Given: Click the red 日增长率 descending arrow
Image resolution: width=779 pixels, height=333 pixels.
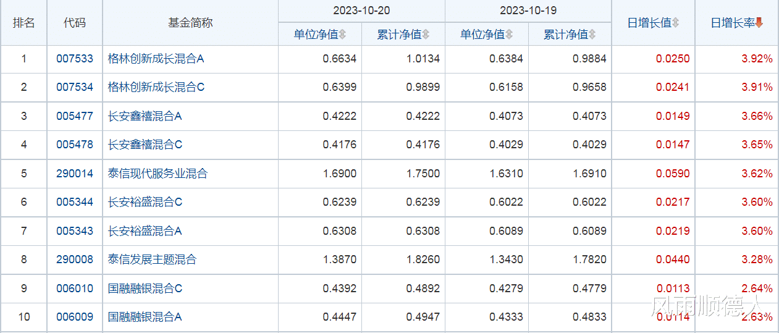Looking at the screenshot, I should [x=759, y=23].
